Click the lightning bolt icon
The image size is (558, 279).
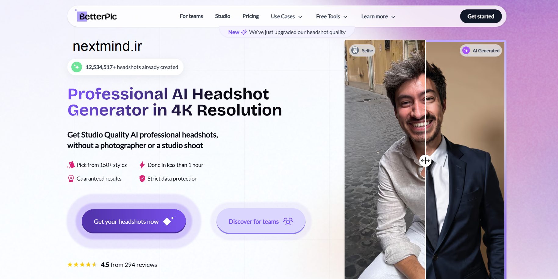coord(142,165)
